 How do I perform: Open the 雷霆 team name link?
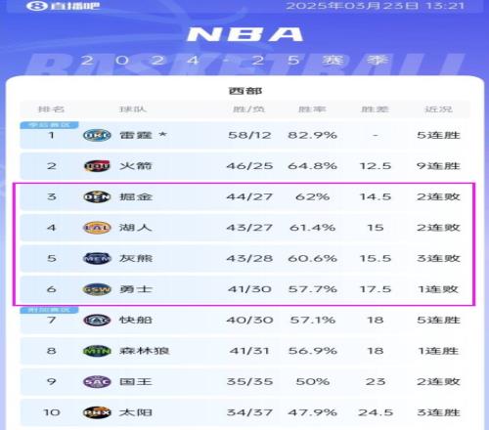pos(136,135)
